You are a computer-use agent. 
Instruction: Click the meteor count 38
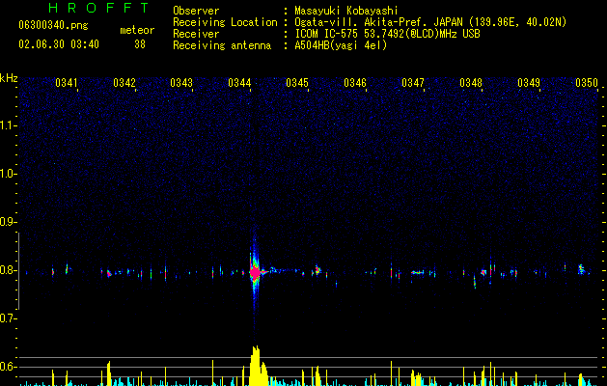140,44
